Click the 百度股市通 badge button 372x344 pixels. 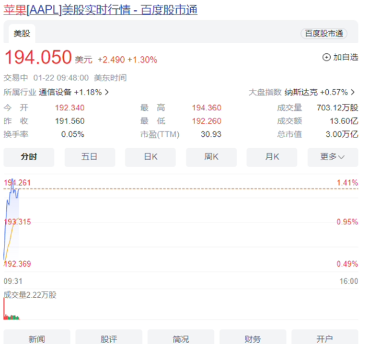(x=324, y=34)
